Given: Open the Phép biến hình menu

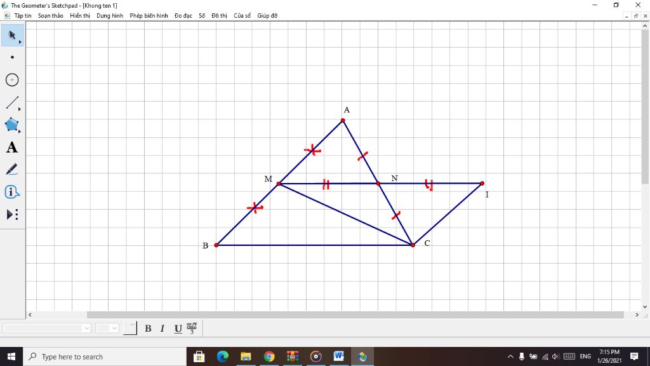Looking at the screenshot, I should tap(149, 16).
